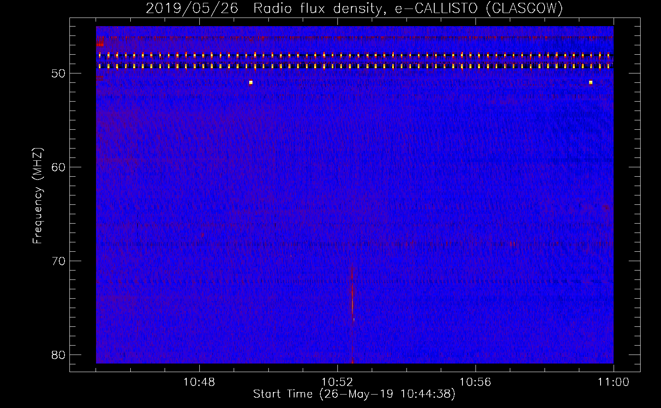The image size is (661, 408).
Task: Click the 50 frequency tick label
Action: pos(58,73)
